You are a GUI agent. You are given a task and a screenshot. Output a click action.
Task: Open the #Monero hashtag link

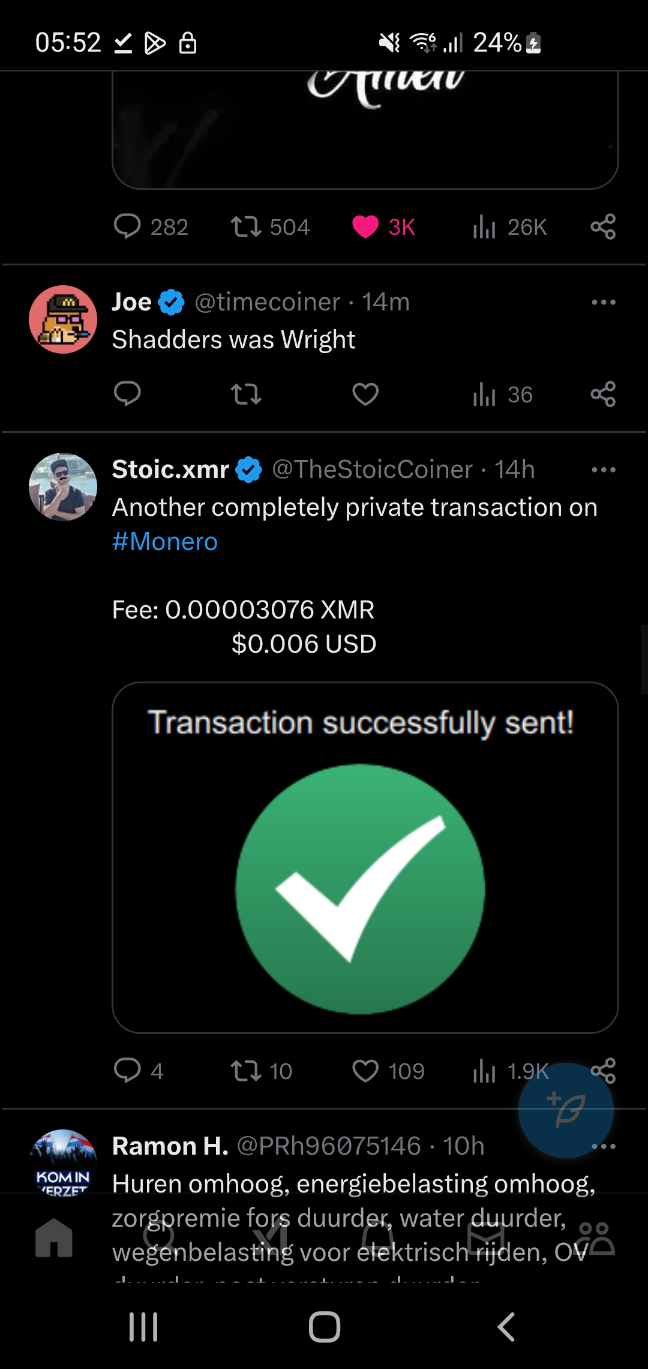[x=165, y=542]
